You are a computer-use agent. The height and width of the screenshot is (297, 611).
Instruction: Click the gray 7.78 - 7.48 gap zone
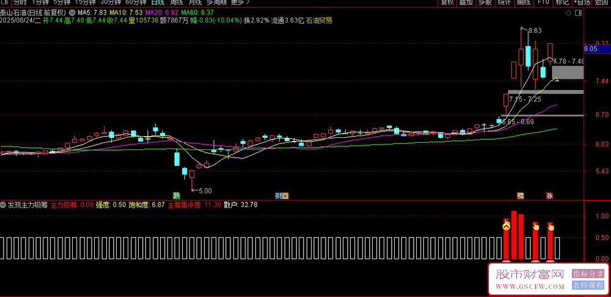coord(568,73)
